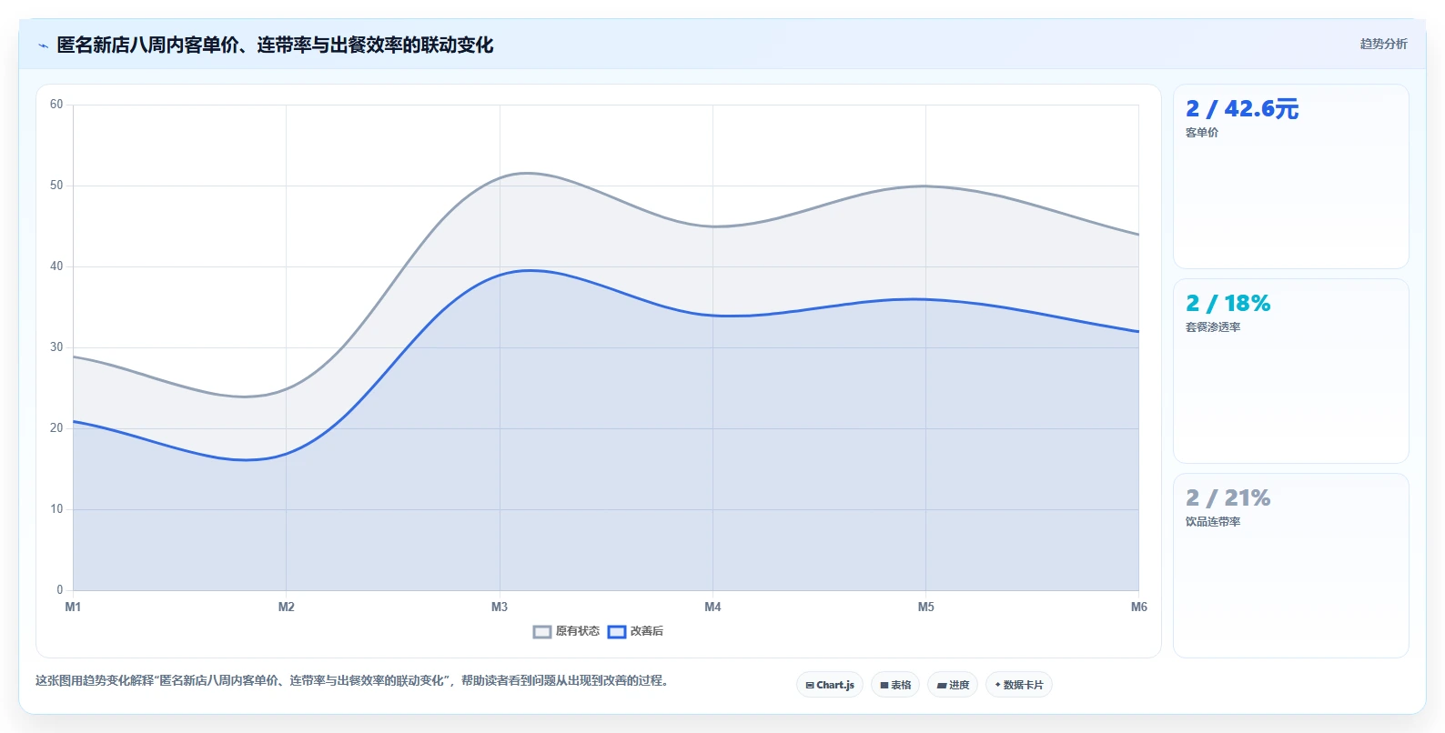Open the 客单价 42.6元 card

(1290, 176)
